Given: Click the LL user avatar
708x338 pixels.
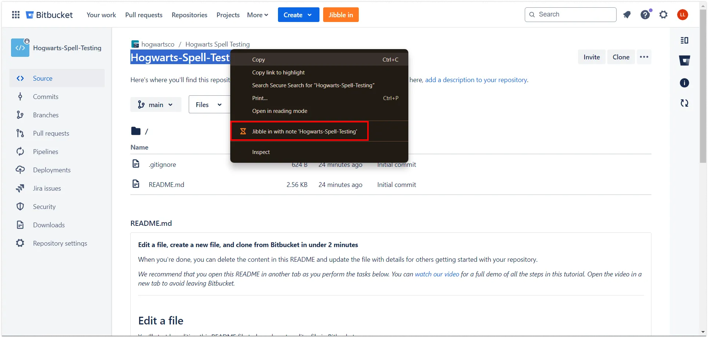Looking at the screenshot, I should [x=682, y=15].
